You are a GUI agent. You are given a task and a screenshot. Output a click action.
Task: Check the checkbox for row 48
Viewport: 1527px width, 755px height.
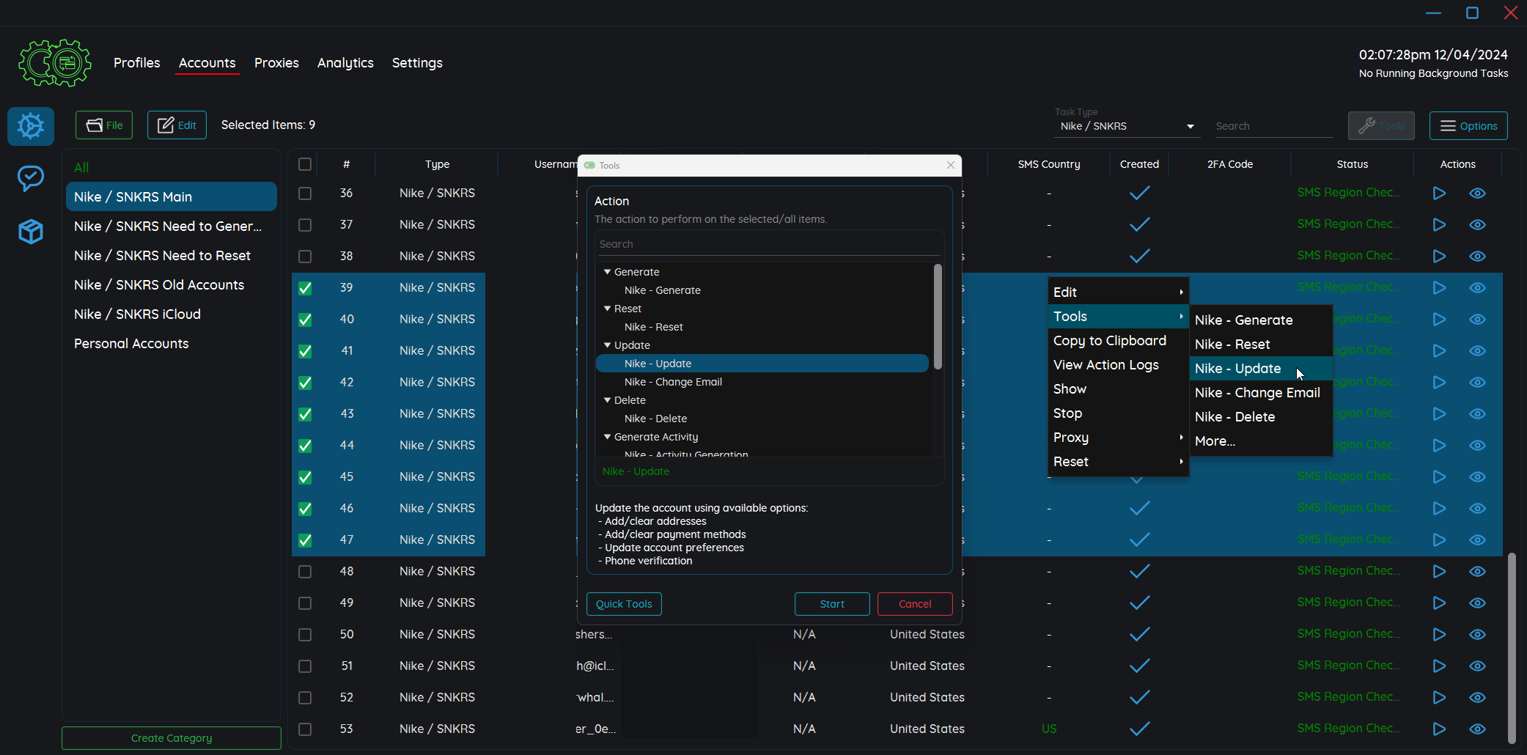coord(305,572)
